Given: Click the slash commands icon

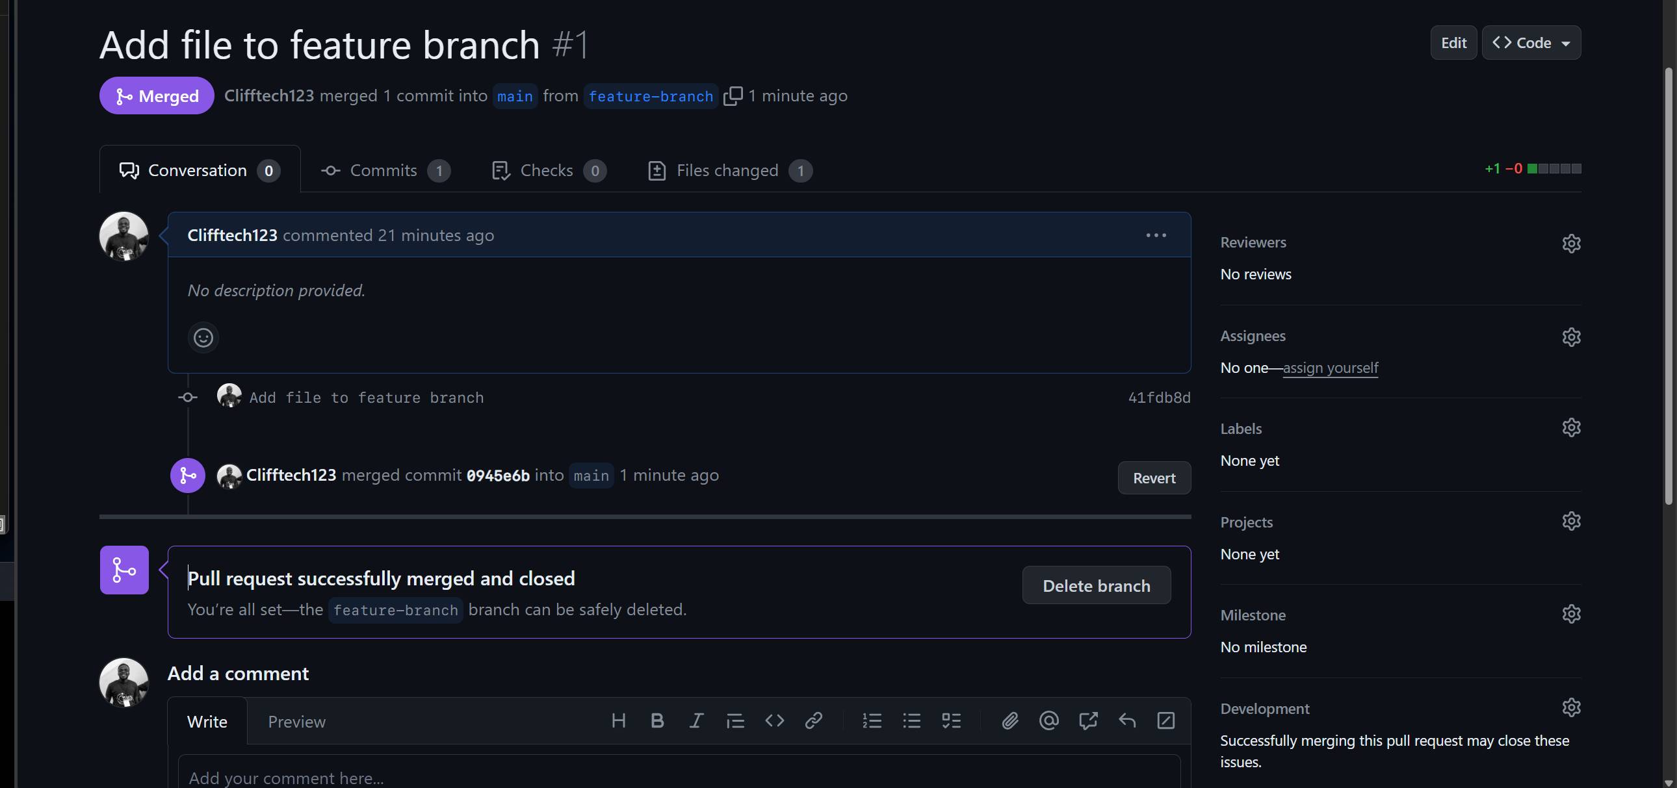Looking at the screenshot, I should (x=1166, y=720).
